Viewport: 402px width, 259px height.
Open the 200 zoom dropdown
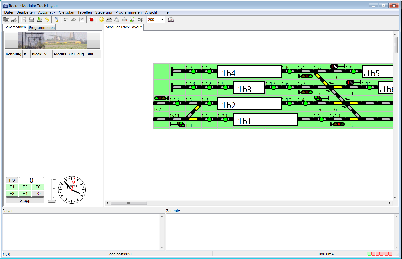pyautogui.click(x=162, y=20)
